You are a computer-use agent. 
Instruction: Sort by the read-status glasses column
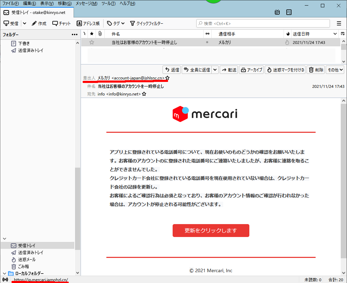208,34
